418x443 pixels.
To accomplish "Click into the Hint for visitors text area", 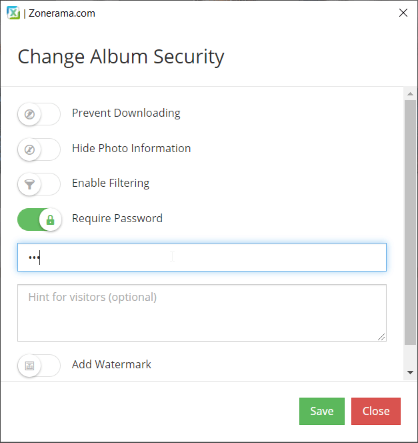I will [x=202, y=313].
